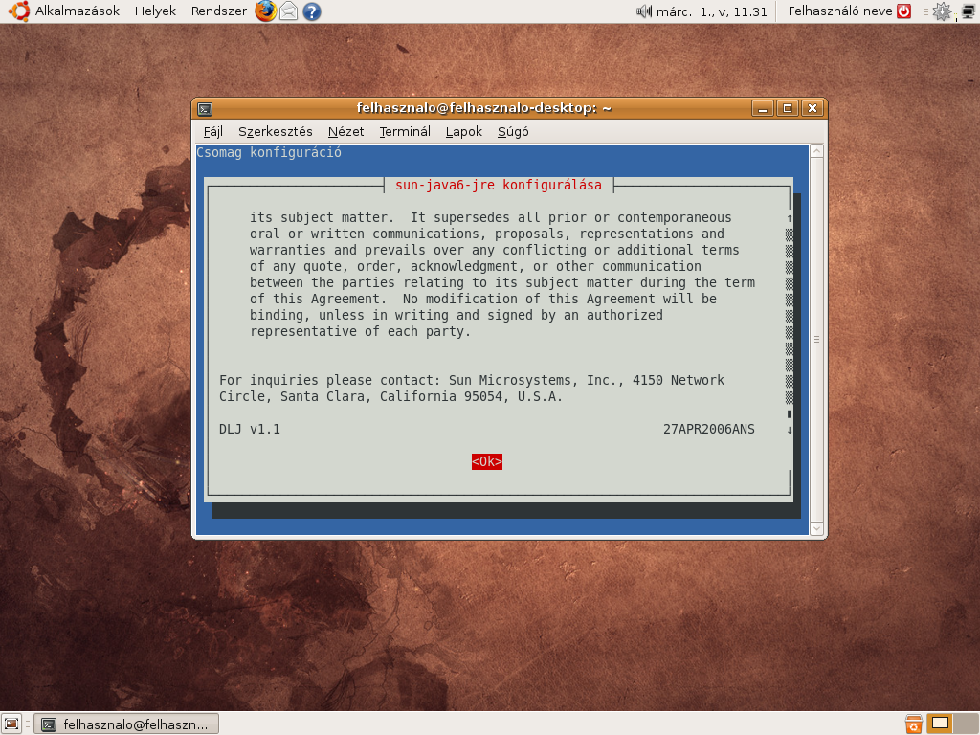Click the '27APR2006ANS' text
Image resolution: width=980 pixels, height=735 pixels.
[x=709, y=430]
